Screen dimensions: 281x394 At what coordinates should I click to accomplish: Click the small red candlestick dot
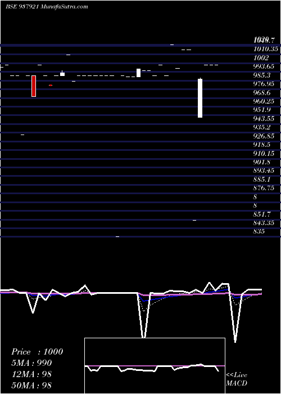tap(51, 85)
